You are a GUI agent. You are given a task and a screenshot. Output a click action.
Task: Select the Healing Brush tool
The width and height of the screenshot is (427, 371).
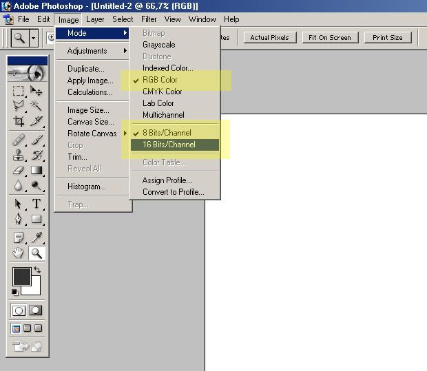18,140
